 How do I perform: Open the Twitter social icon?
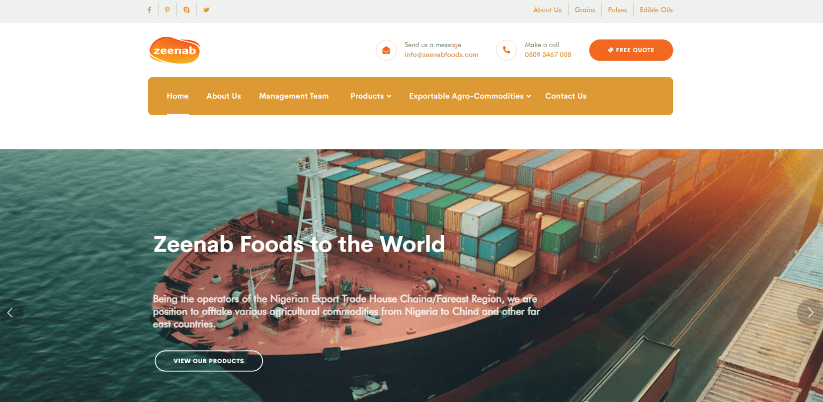206,10
